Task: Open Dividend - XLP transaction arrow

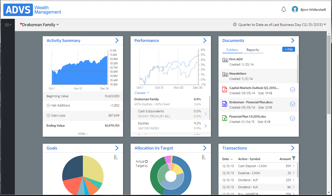Action: [x=294, y=180]
